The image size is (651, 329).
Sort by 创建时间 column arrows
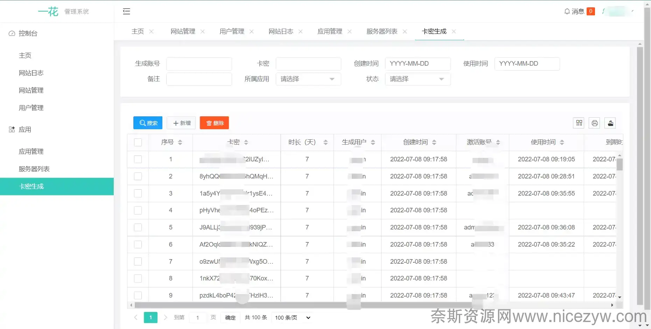click(x=434, y=142)
